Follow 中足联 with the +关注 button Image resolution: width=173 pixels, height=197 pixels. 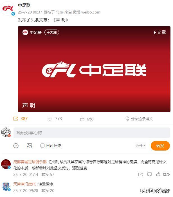[x=52, y=32]
